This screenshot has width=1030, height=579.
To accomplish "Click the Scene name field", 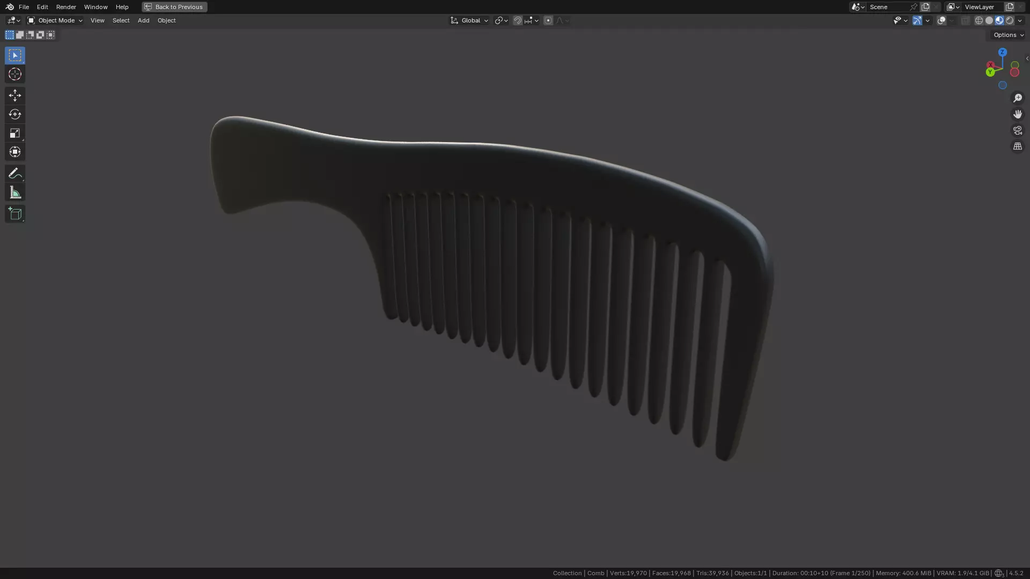I will 887,7.
